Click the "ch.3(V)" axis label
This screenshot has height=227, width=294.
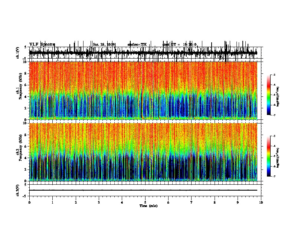coord(18,191)
